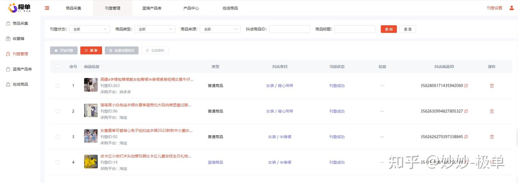The image size is (518, 183).
Task: Click 女装 / 背心吊带 category in row 2
Action: tap(280, 111)
